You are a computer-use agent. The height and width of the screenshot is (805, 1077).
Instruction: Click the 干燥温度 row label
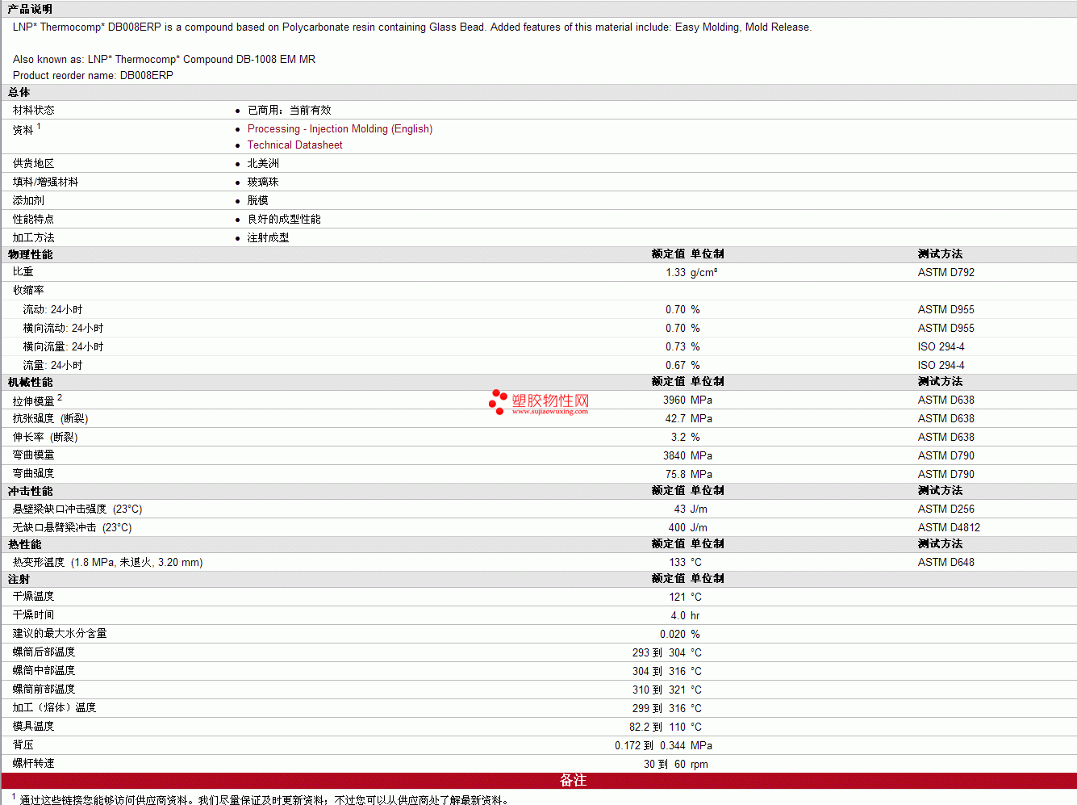tap(34, 597)
